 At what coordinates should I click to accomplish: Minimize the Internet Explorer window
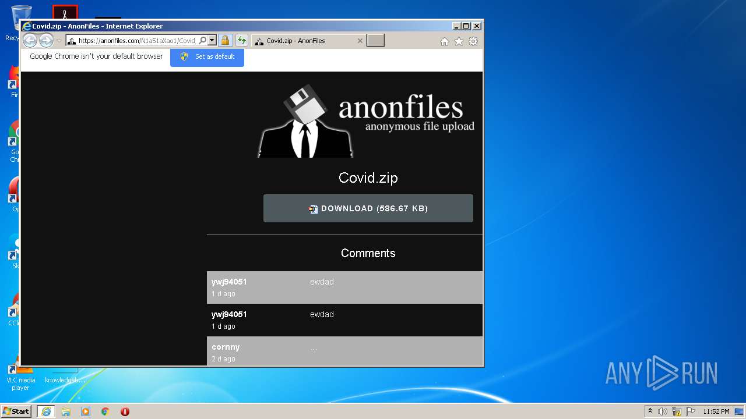point(456,26)
